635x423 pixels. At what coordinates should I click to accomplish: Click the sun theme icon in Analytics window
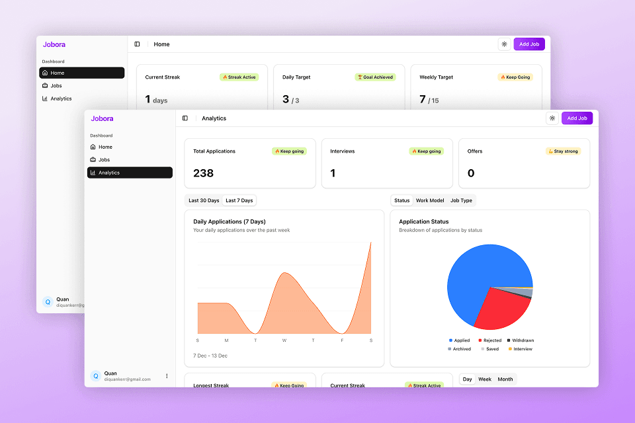coord(552,118)
